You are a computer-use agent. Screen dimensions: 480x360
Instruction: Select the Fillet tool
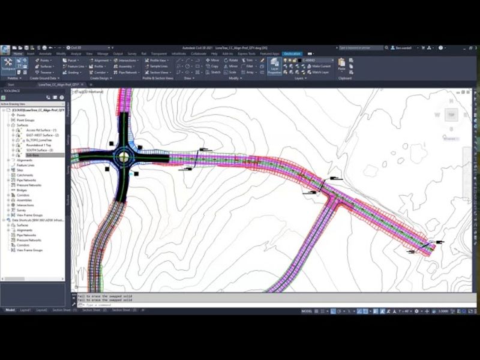[x=248, y=67]
